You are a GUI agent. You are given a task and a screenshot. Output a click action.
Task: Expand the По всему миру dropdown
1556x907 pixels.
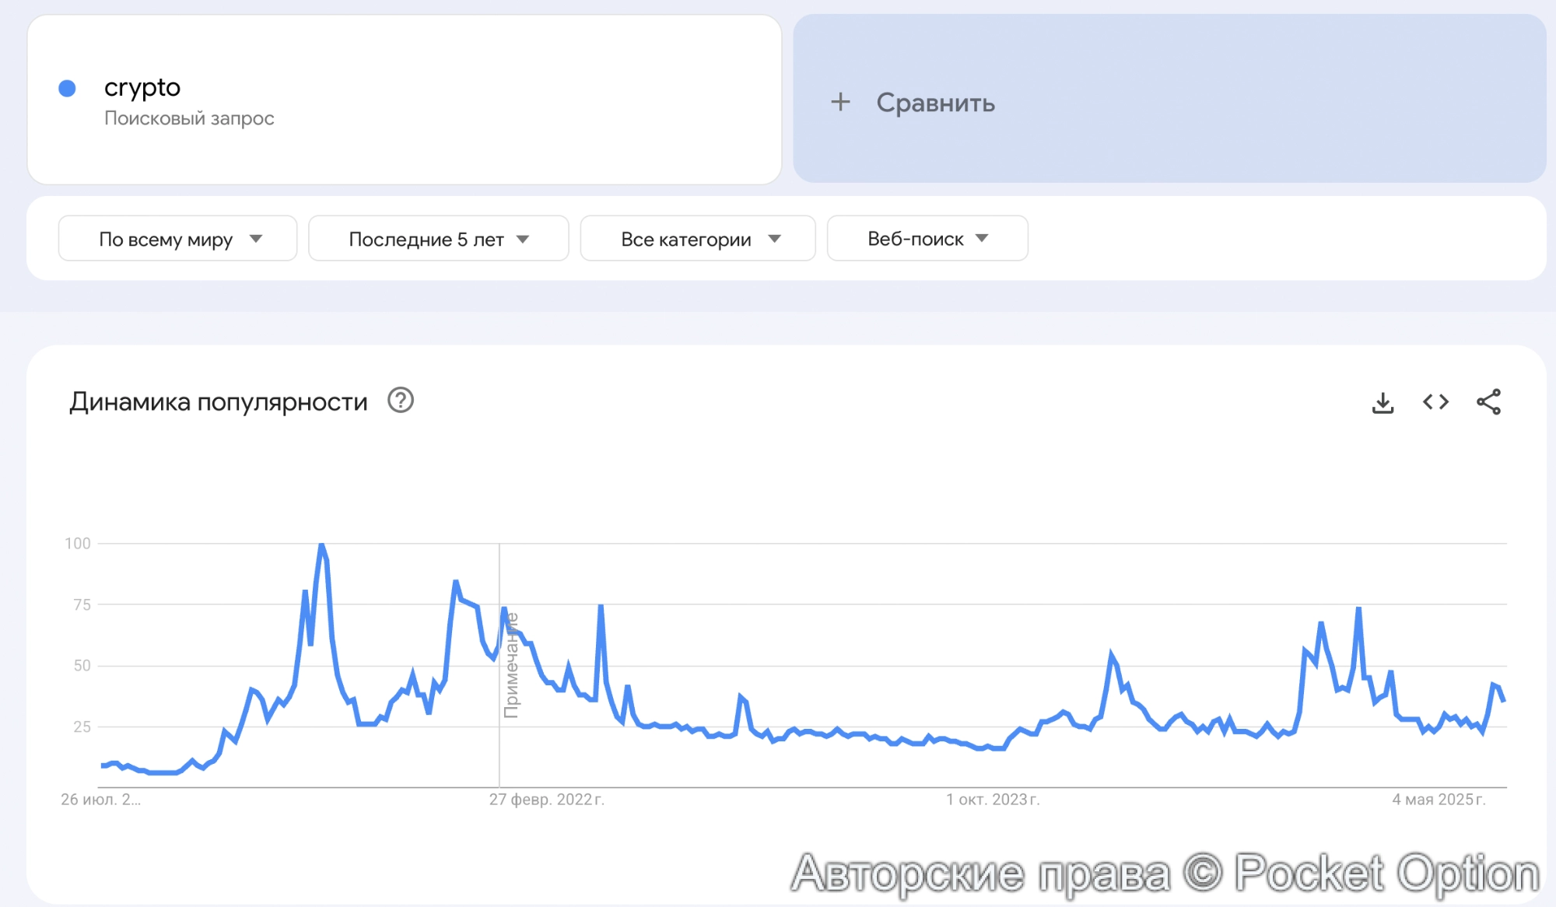[177, 239]
